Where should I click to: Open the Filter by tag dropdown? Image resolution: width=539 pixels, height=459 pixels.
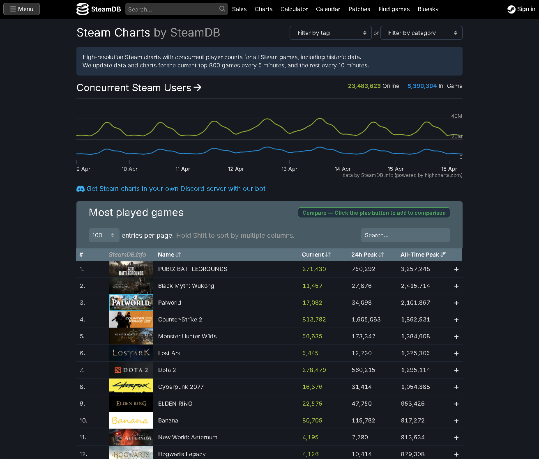330,32
